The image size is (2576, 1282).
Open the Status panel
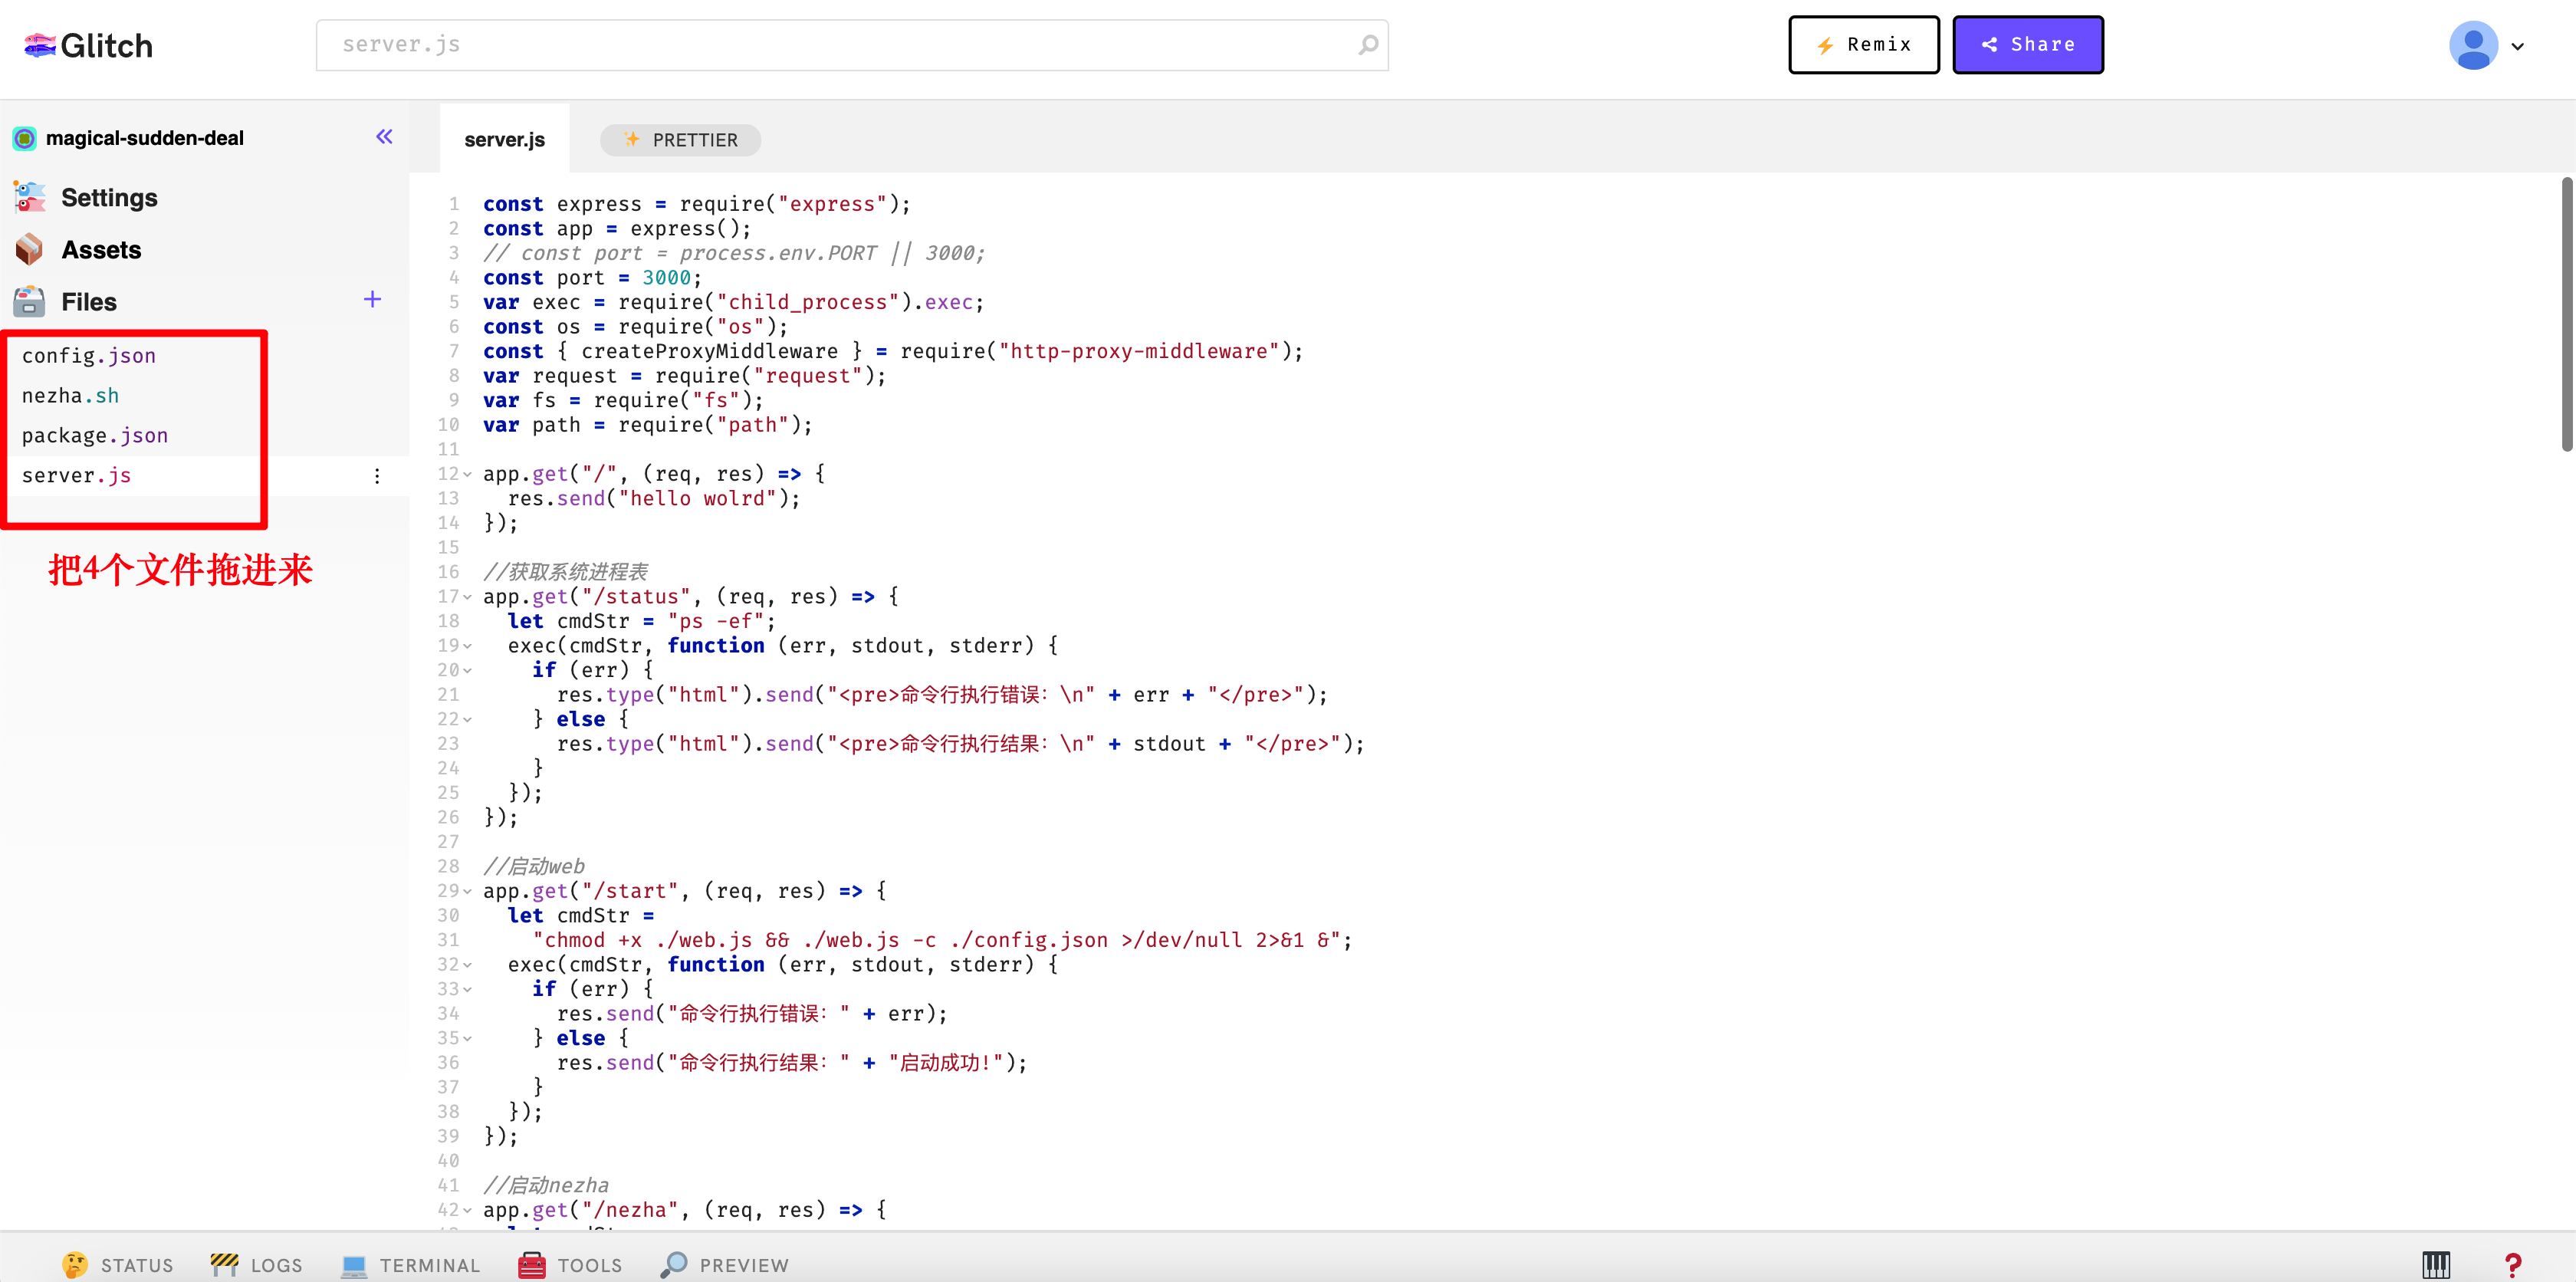click(117, 1265)
